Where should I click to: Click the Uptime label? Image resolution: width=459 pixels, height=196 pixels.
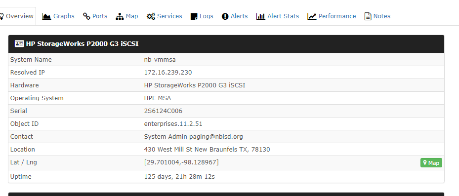(x=21, y=177)
